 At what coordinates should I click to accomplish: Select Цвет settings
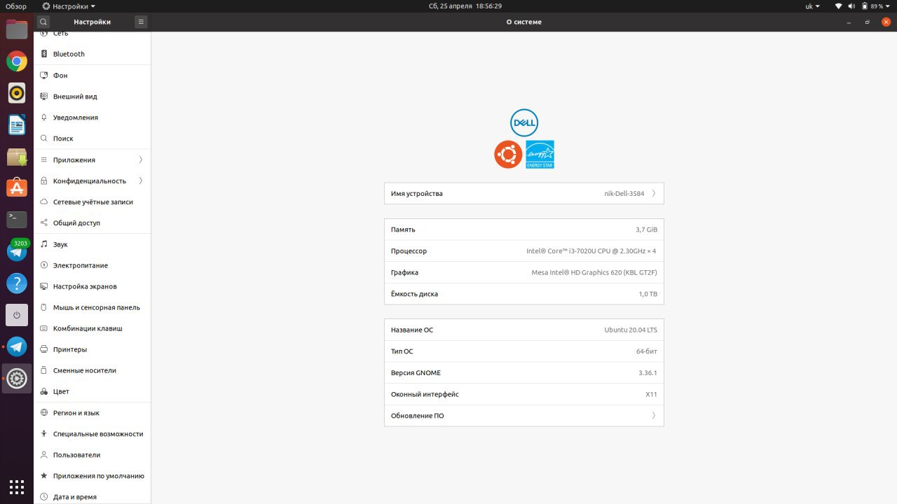(93, 391)
